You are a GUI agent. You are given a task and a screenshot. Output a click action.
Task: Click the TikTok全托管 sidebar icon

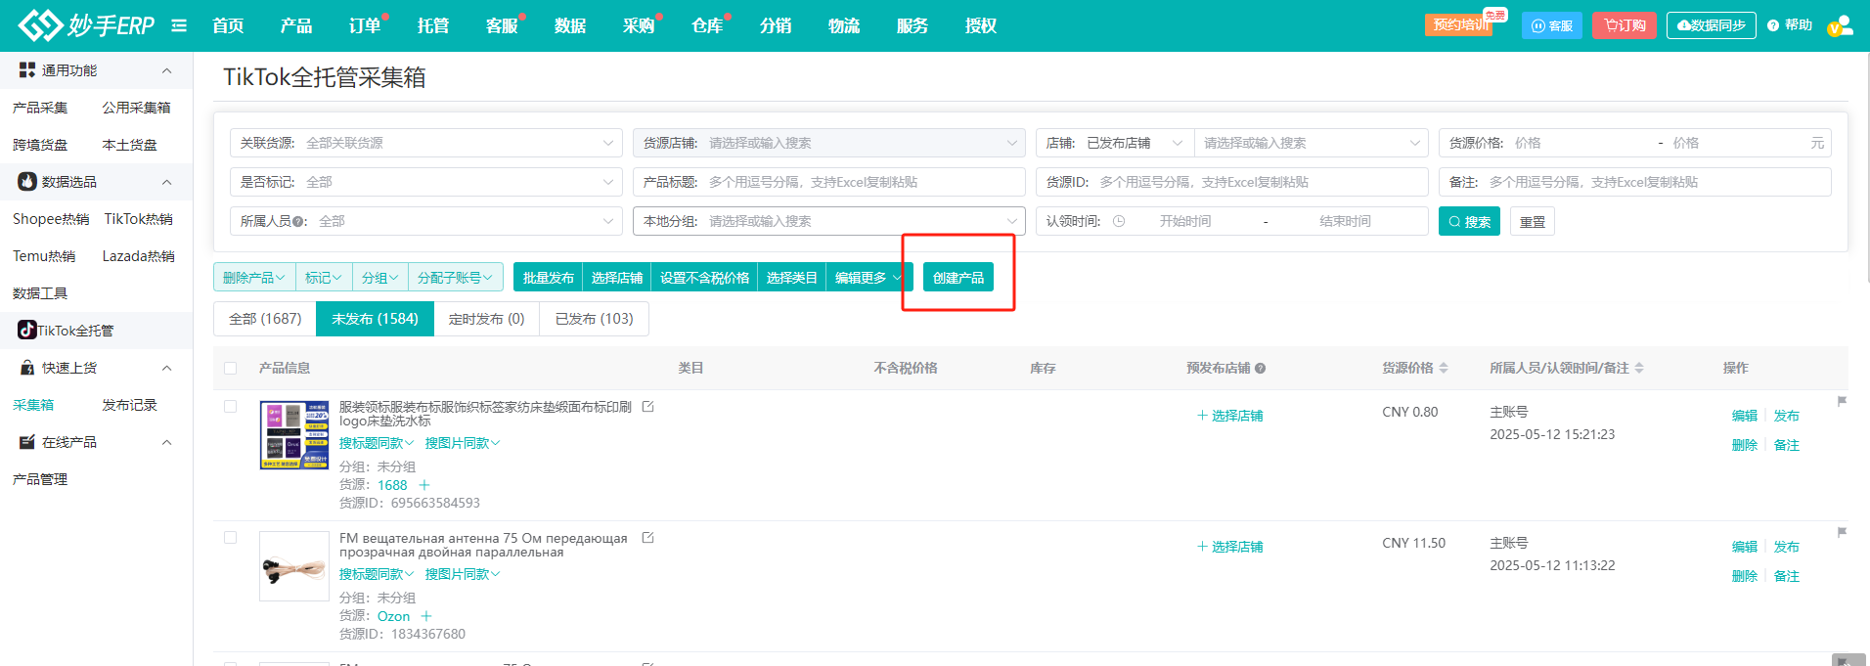[26, 331]
